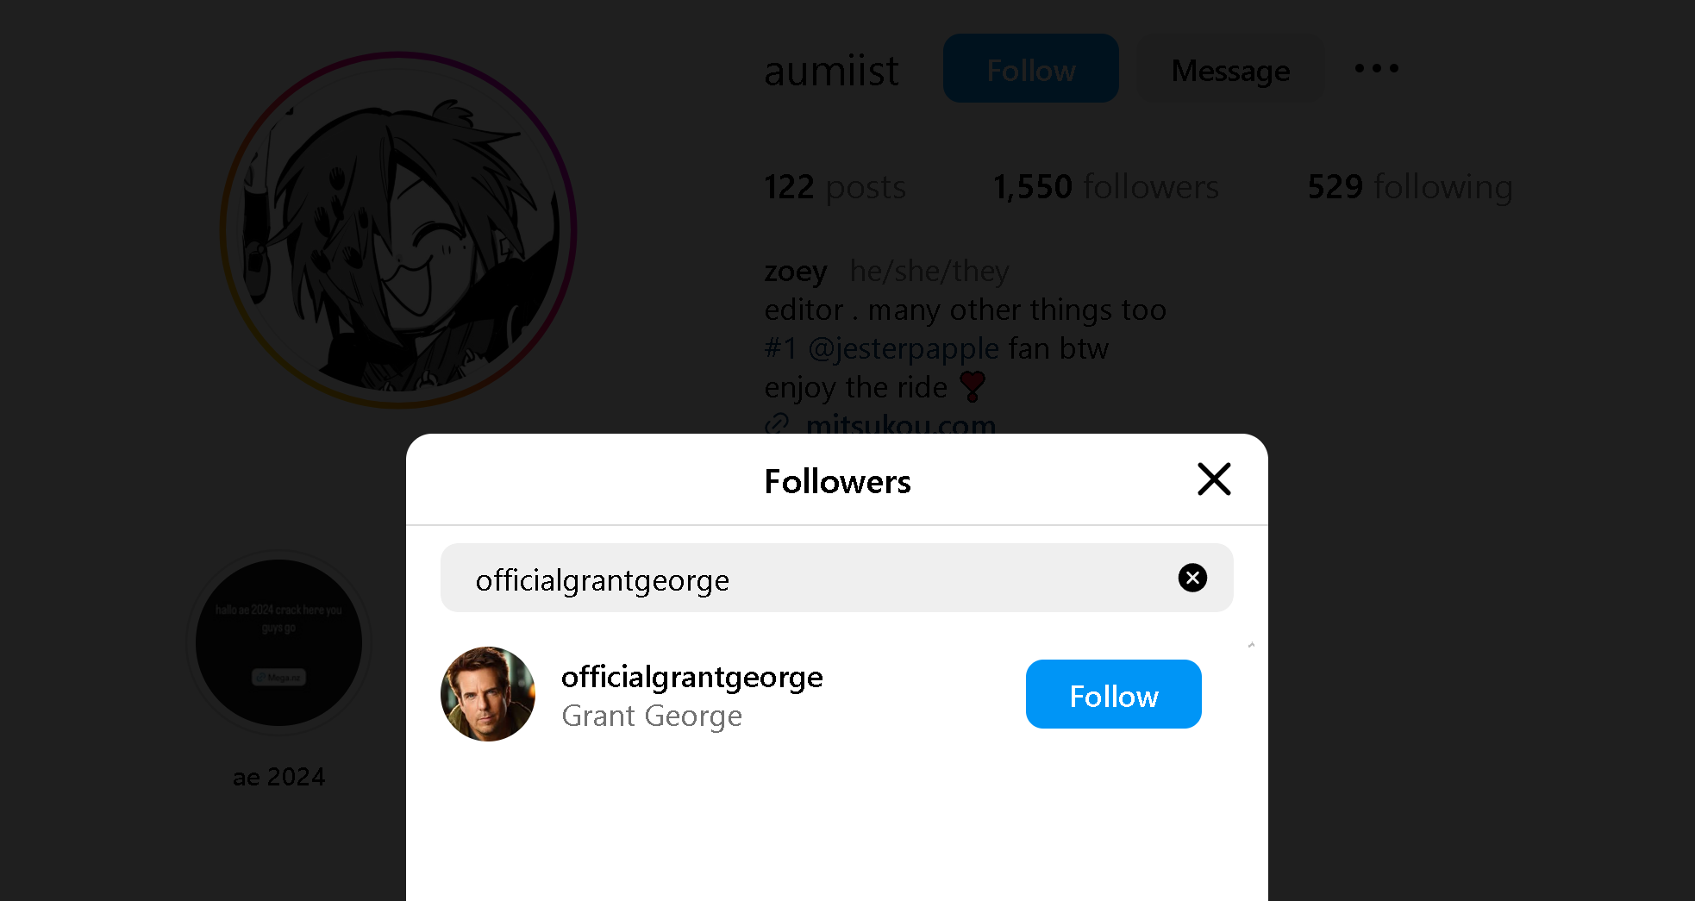1695x901 pixels.
Task: Focus the followers search input field
Action: pos(819,578)
